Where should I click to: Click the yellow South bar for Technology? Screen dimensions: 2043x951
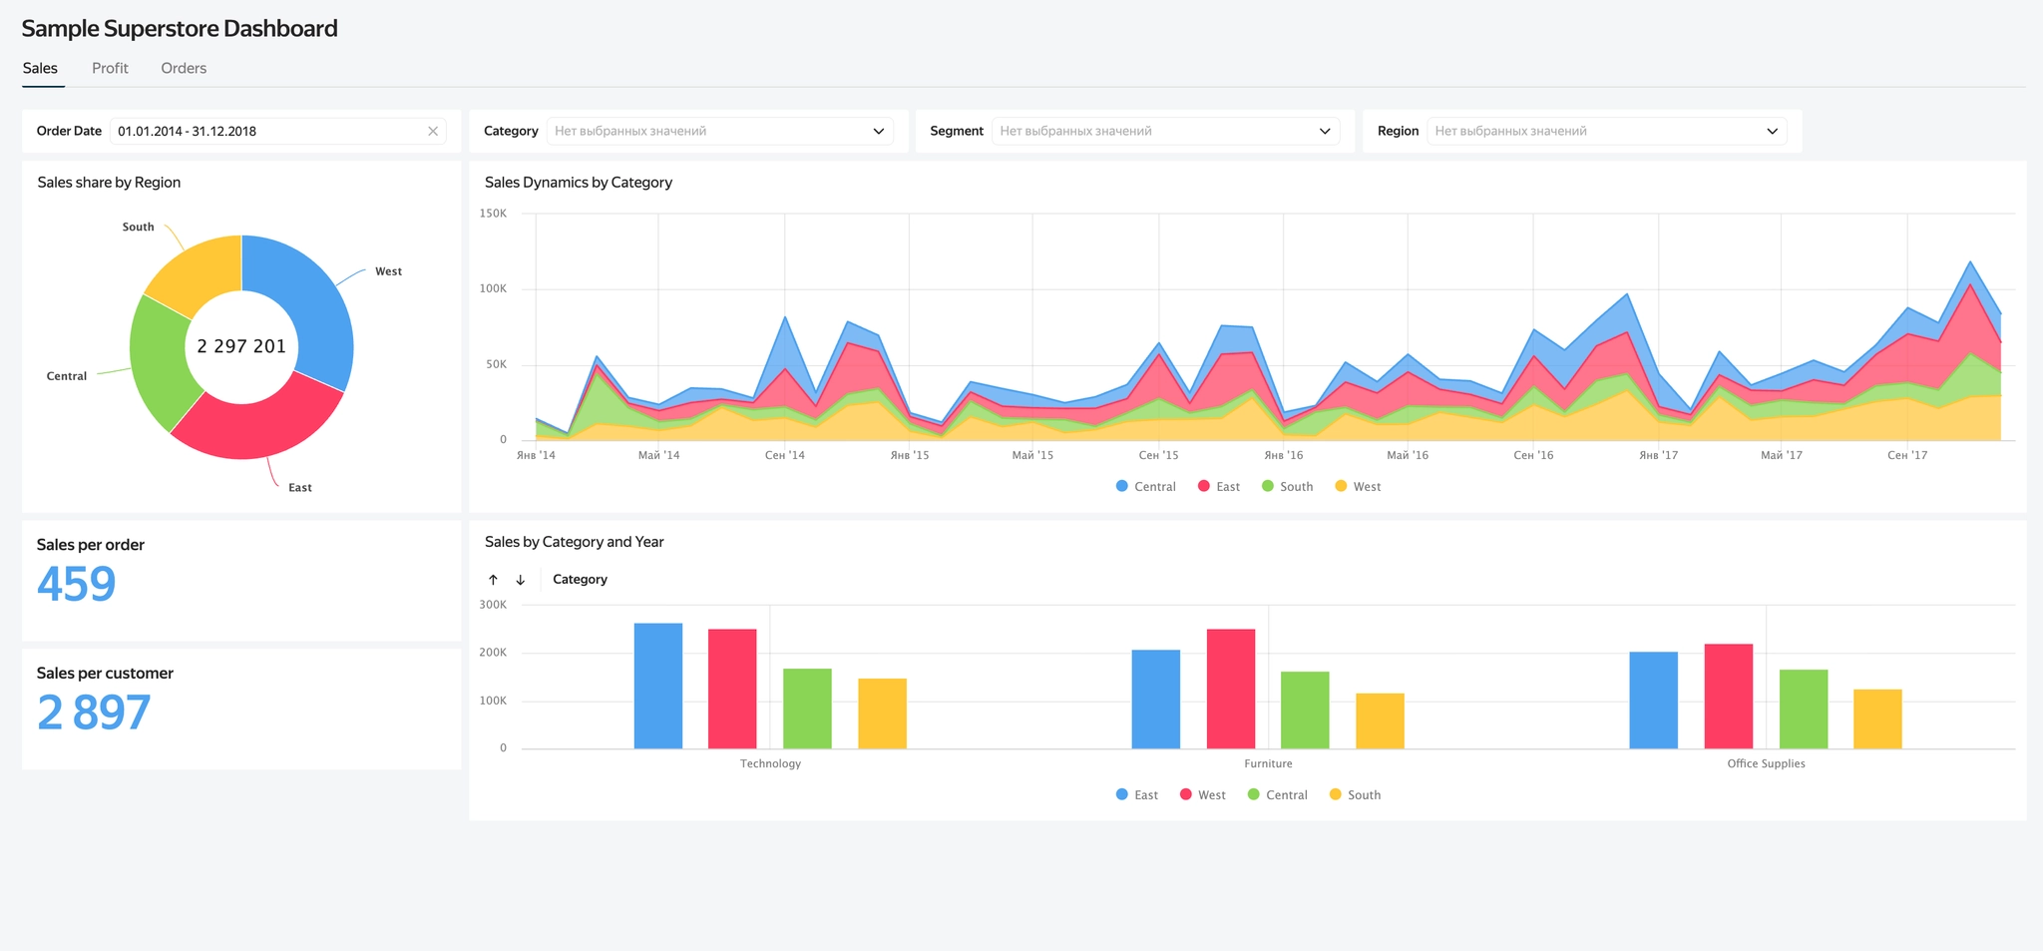coord(882,713)
